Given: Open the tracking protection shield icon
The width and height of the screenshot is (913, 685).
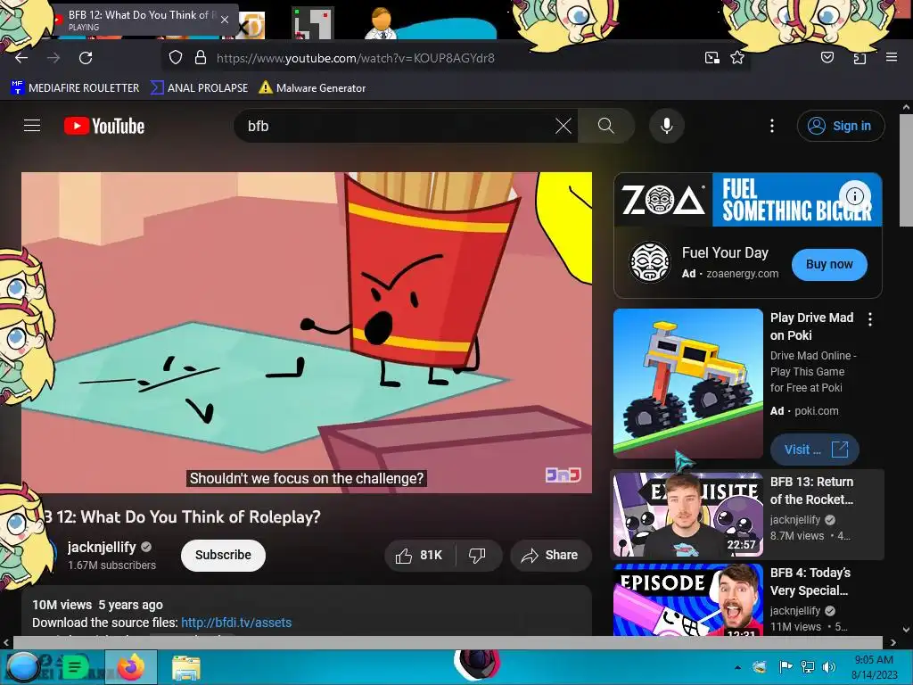Looking at the screenshot, I should pos(176,58).
